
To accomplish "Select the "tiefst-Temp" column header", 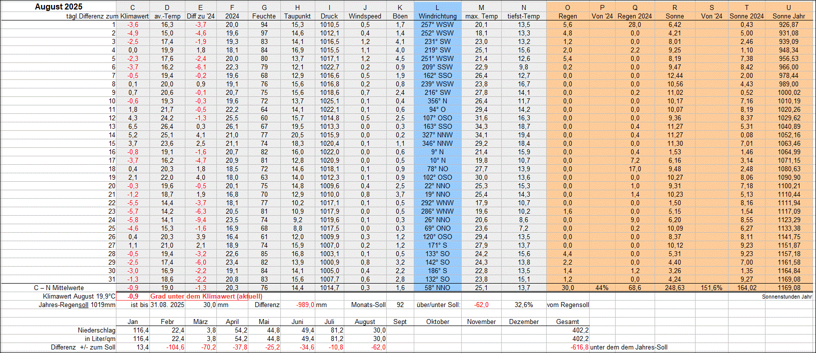I will click(x=524, y=16).
